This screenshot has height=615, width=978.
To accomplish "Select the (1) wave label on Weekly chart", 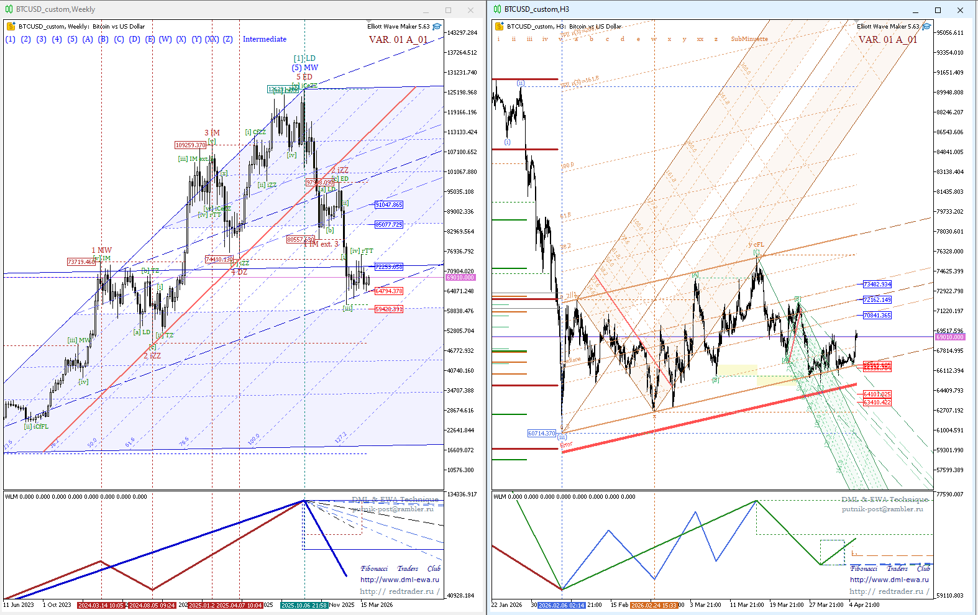I will coord(10,39).
